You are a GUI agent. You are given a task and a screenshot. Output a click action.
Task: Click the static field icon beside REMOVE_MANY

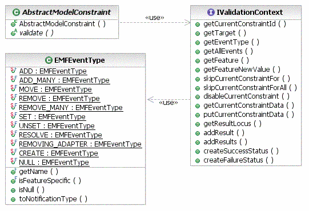tap(14, 107)
